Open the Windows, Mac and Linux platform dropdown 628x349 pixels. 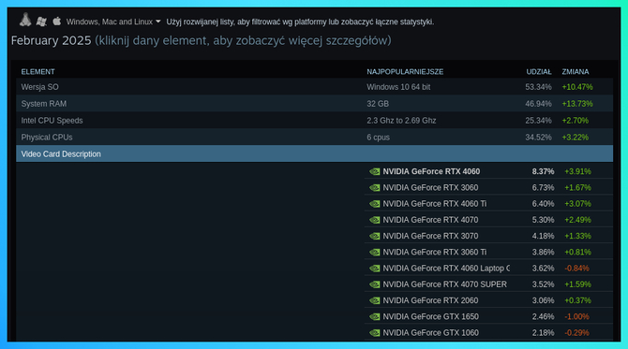click(113, 22)
